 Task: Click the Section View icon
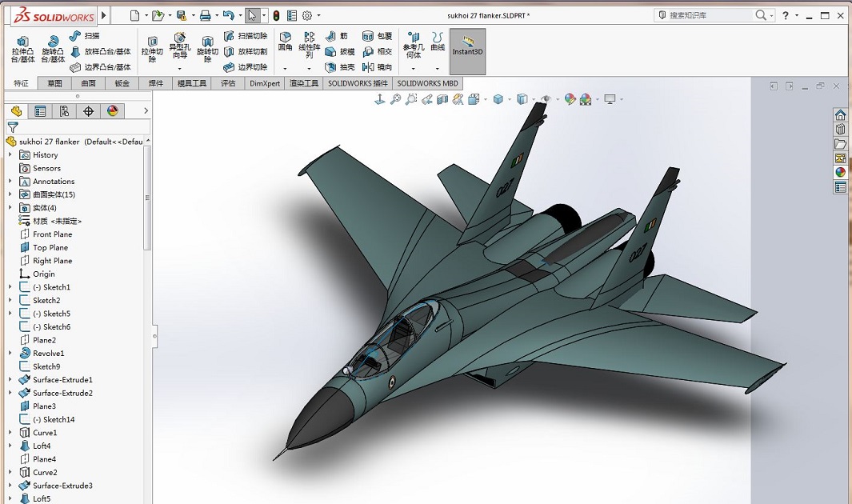click(x=442, y=99)
